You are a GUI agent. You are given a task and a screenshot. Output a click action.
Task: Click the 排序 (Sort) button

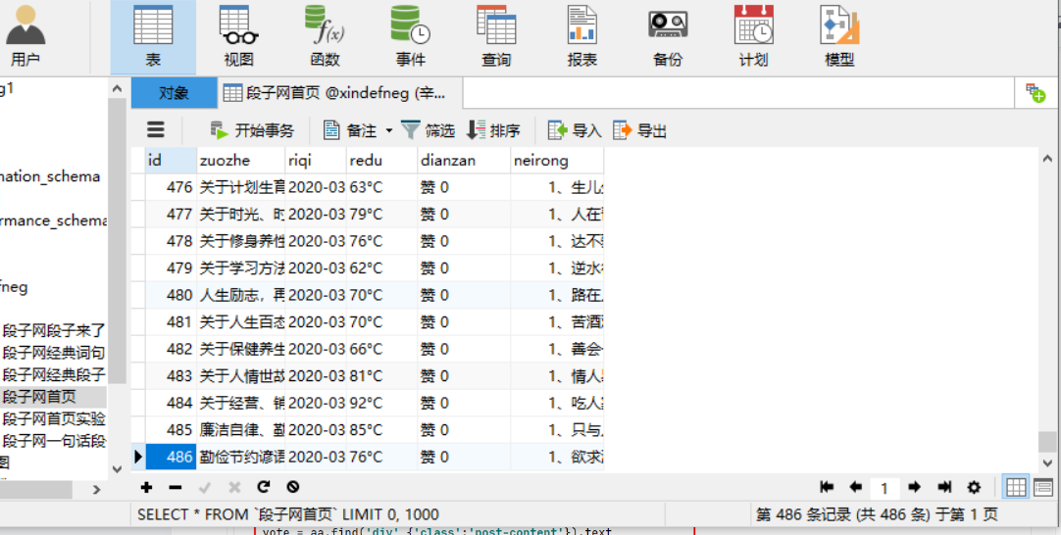pyautogui.click(x=494, y=130)
